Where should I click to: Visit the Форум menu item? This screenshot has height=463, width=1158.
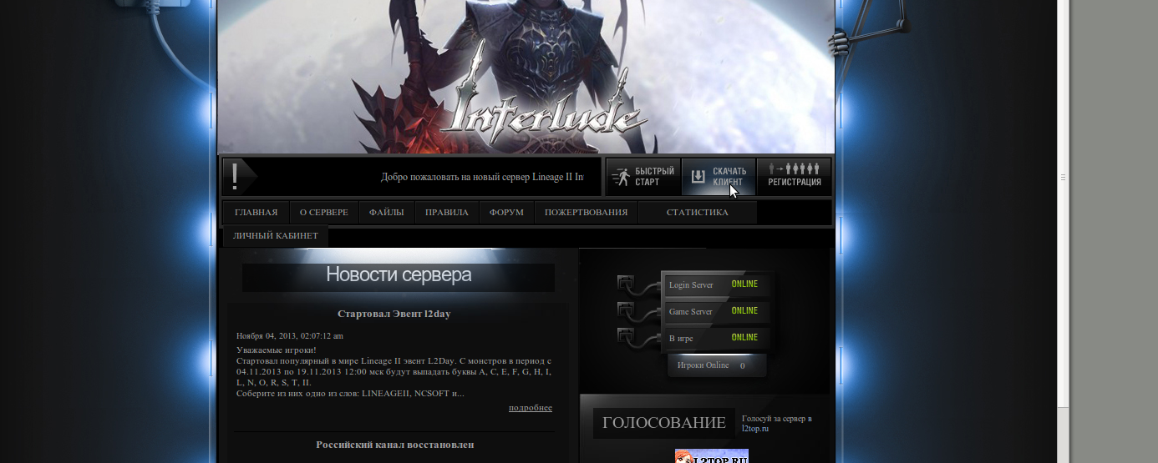pyautogui.click(x=506, y=212)
